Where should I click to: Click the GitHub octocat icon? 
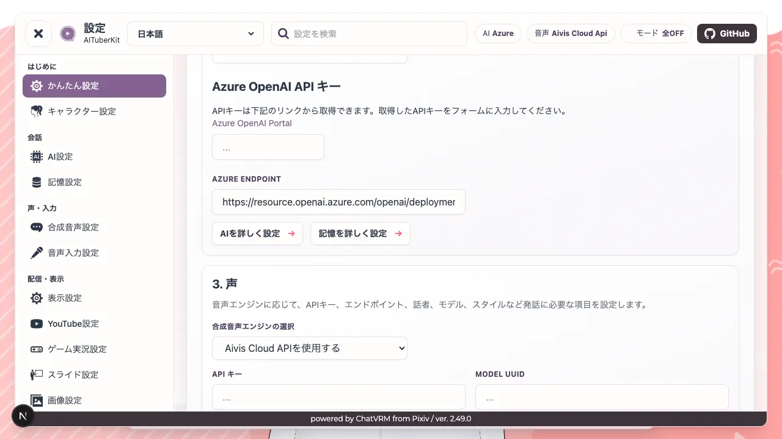710,34
